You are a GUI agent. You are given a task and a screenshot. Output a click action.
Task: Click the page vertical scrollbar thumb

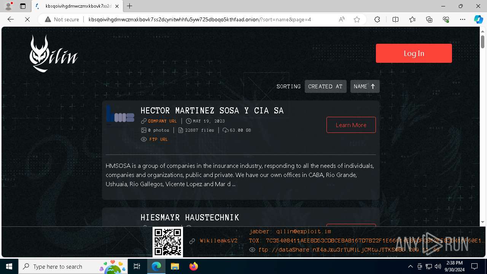482,42
